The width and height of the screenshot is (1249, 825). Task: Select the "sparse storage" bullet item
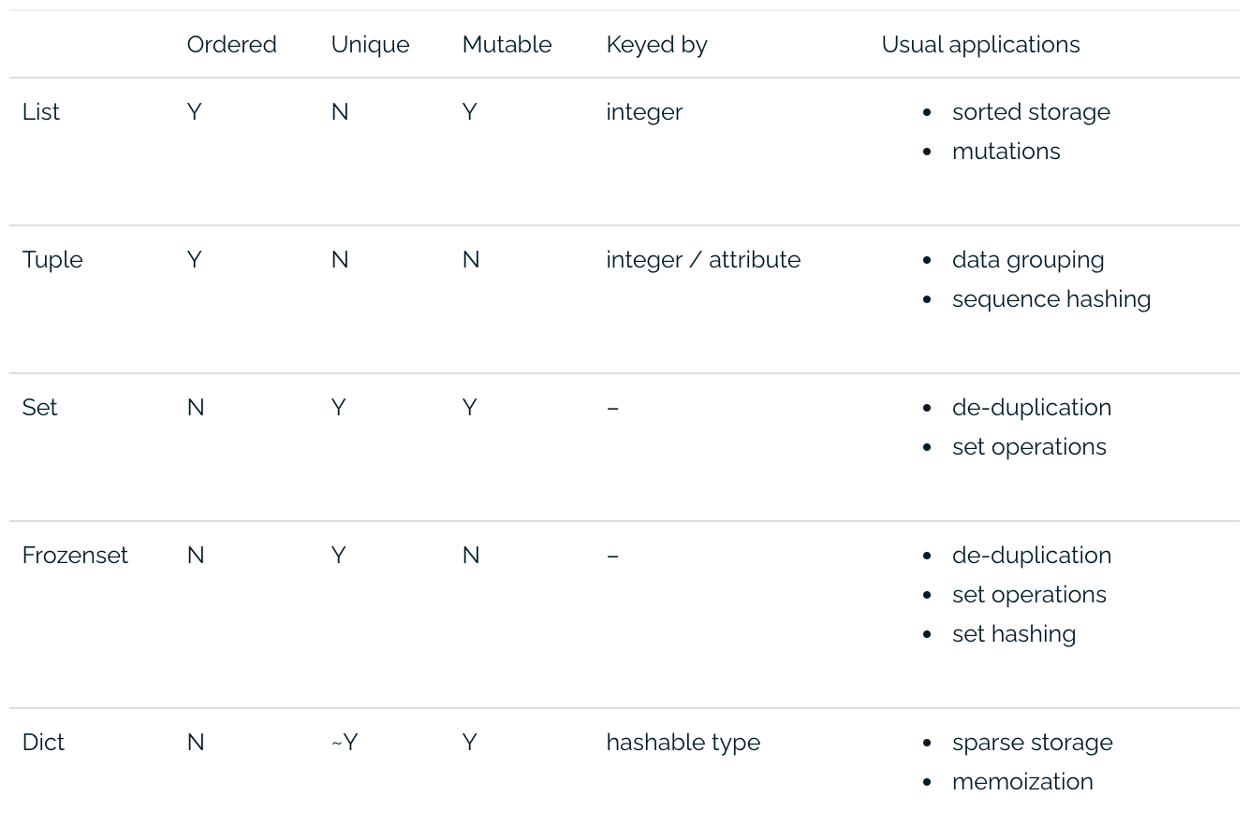[x=1032, y=743]
